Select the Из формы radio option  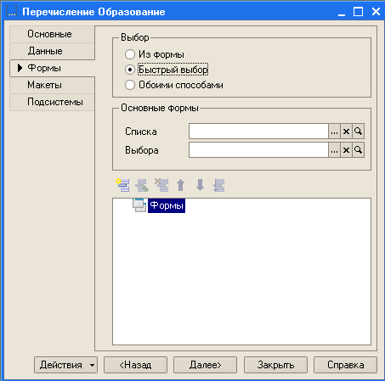pos(130,54)
